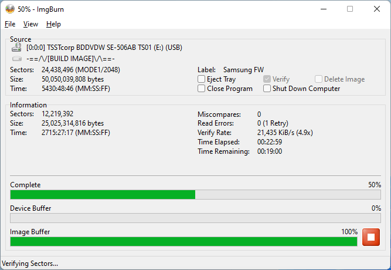Viewport: 391px width, 270px height.
Task: Close the ImgBurn window
Action: click(x=377, y=9)
